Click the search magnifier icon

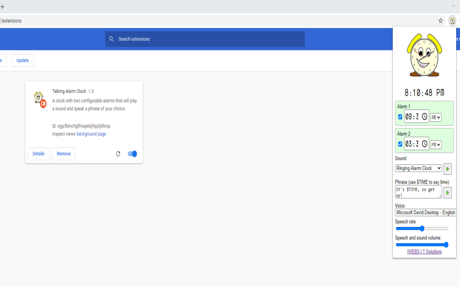111,39
